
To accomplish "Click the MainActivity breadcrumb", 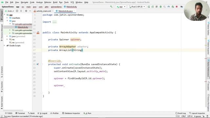I will click(71, 7).
